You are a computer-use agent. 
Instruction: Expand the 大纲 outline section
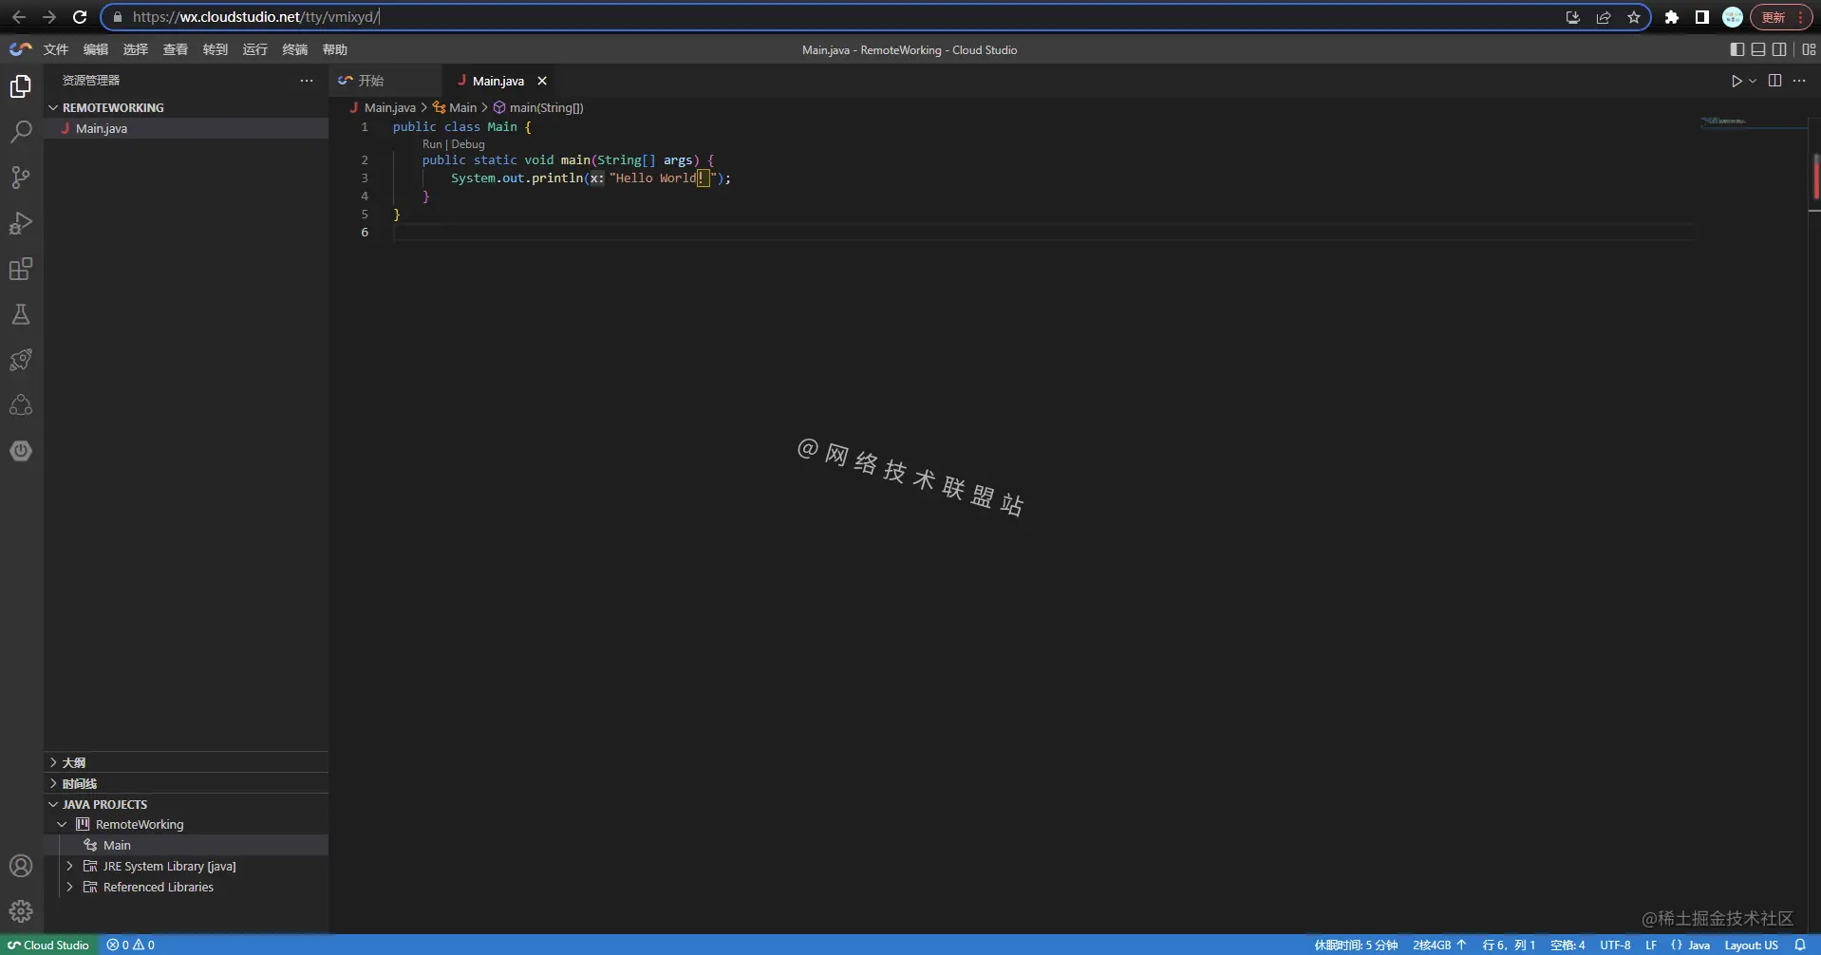[x=186, y=762]
